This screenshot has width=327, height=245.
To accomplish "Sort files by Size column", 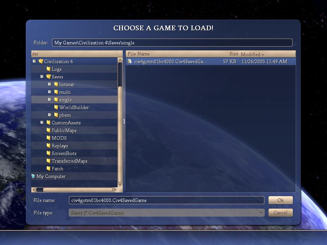I will pyautogui.click(x=225, y=54).
